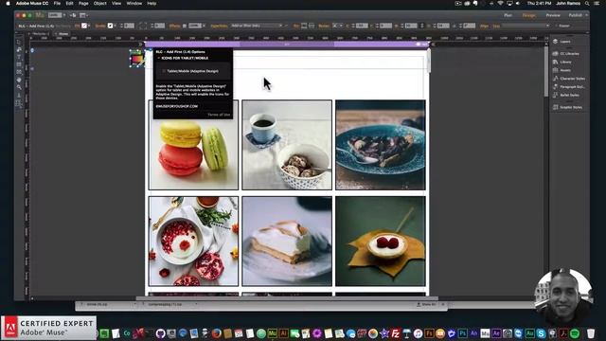This screenshot has width=606, height=341.
Task: Select the pomegranate bowl image
Action: point(193,242)
